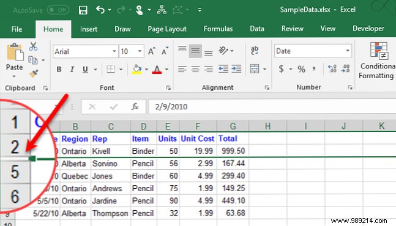Click the Insert Function fx icon
This screenshot has width=396, height=226.
[x=135, y=107]
